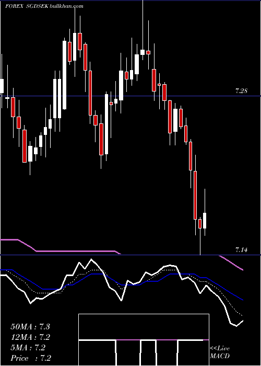
Task: Click the 50MA : 7.3 readout
Action: 30,327
